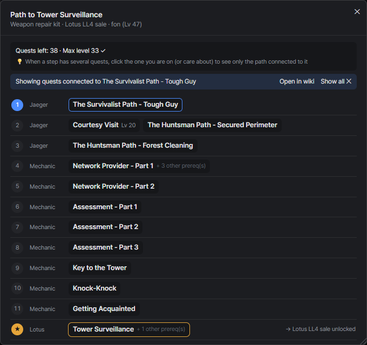Clear the filter with Show all X
367x345 pixels.
[336, 81]
